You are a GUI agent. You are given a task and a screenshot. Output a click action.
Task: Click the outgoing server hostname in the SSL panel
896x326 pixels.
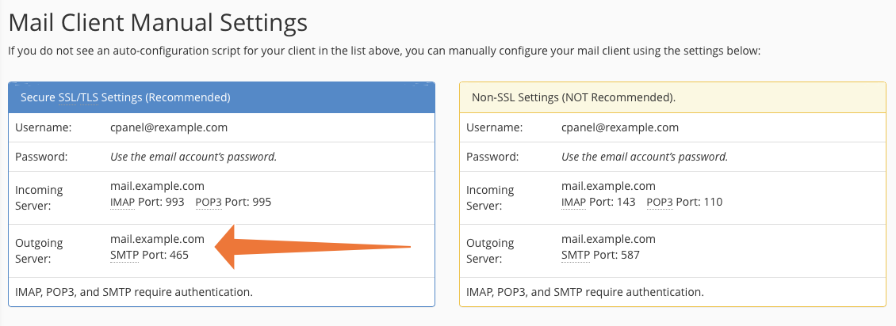(157, 239)
